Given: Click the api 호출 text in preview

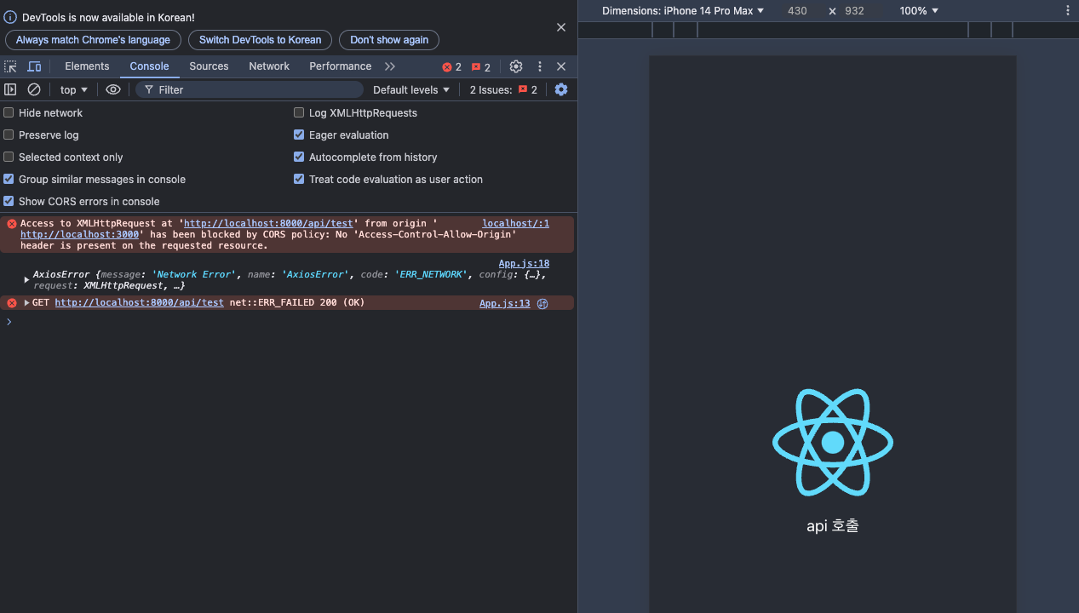Looking at the screenshot, I should [x=832, y=526].
